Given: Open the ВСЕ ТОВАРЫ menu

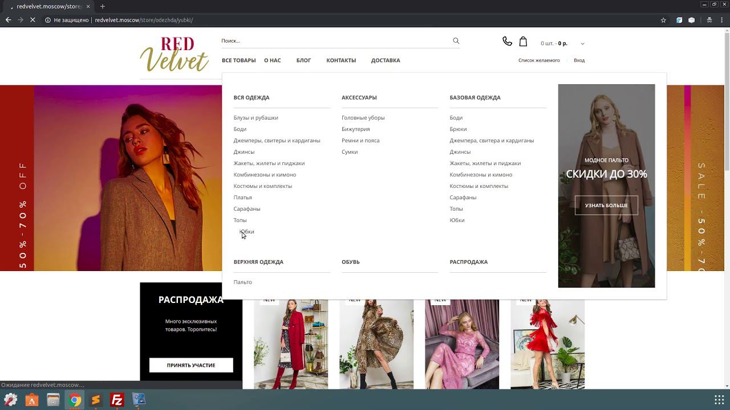Looking at the screenshot, I should tap(239, 60).
